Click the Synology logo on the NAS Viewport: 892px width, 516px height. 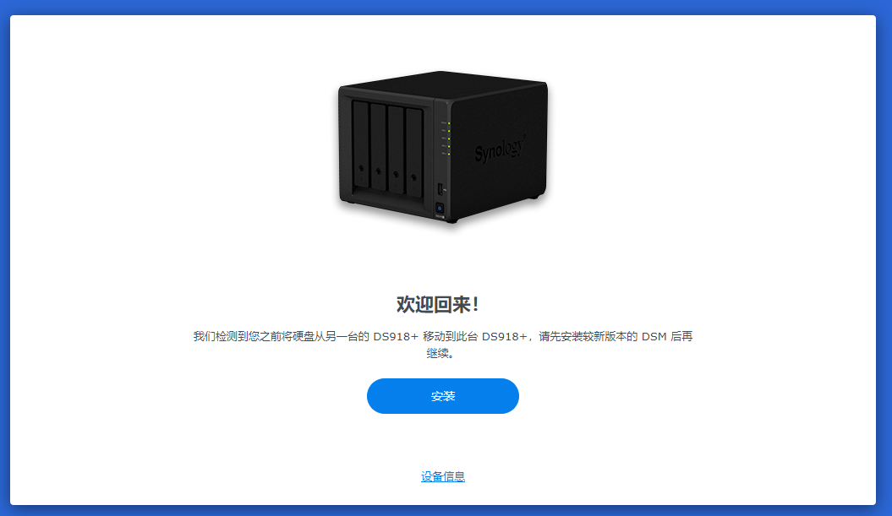[x=500, y=149]
